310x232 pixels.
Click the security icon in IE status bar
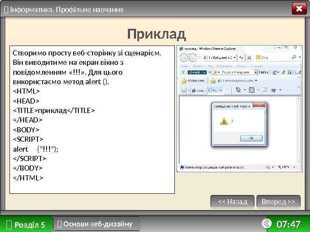(x=268, y=167)
